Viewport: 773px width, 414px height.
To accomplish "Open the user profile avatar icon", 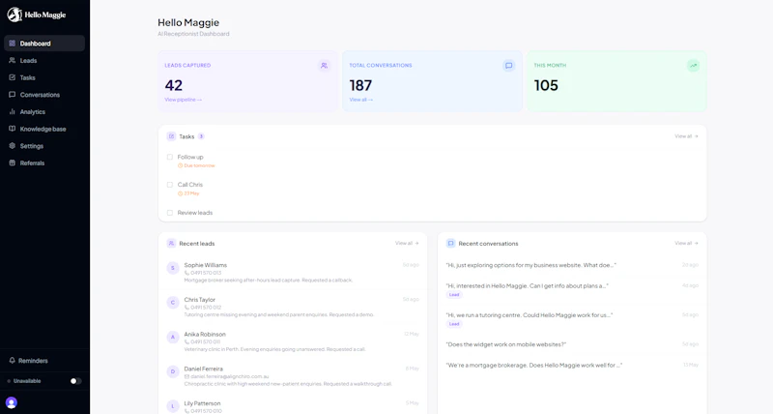I will 12,402.
